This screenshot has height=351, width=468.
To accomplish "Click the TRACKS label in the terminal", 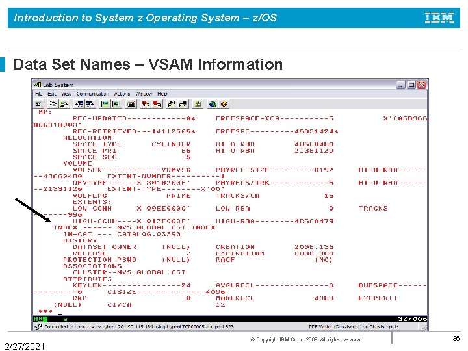I will coord(373,209).
